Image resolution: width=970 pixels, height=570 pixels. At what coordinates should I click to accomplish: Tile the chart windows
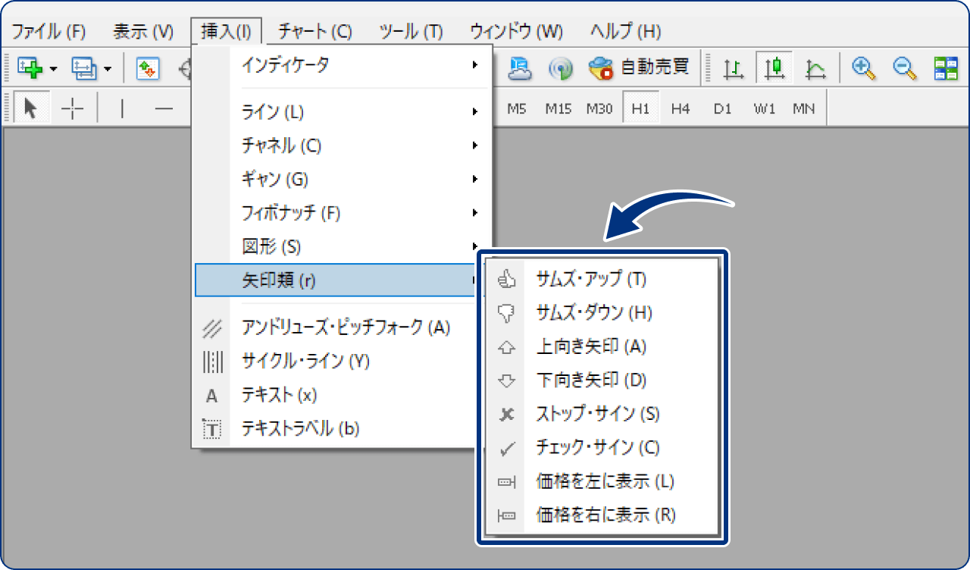point(945,67)
